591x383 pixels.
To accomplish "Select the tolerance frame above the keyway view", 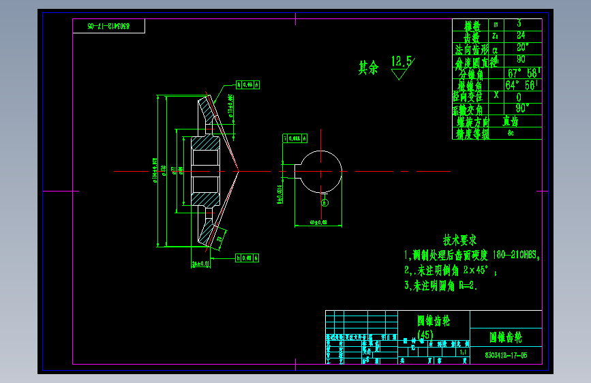I will click(294, 138).
